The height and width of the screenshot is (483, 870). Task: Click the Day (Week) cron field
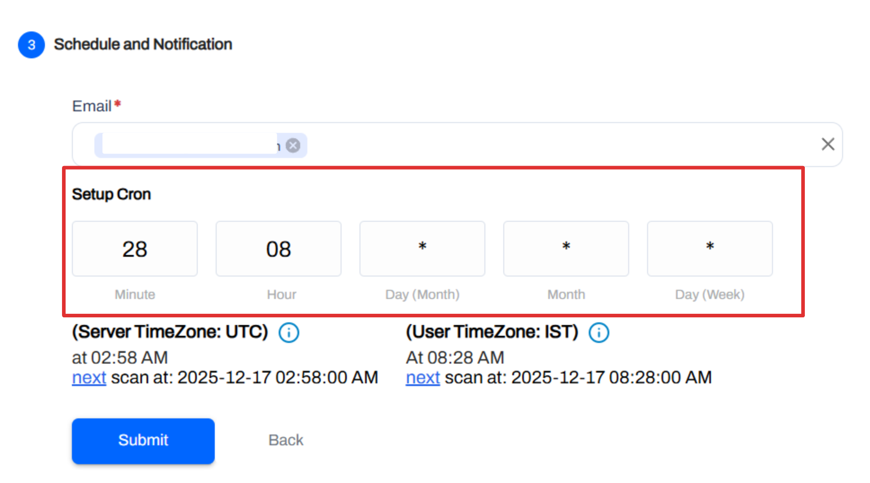[x=710, y=249]
